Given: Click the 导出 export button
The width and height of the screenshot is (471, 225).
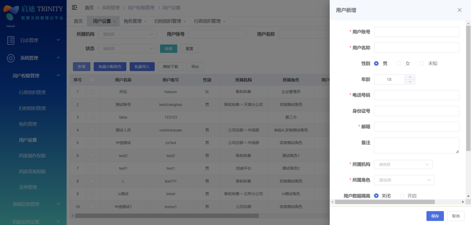Looking at the screenshot, I should point(195,67).
